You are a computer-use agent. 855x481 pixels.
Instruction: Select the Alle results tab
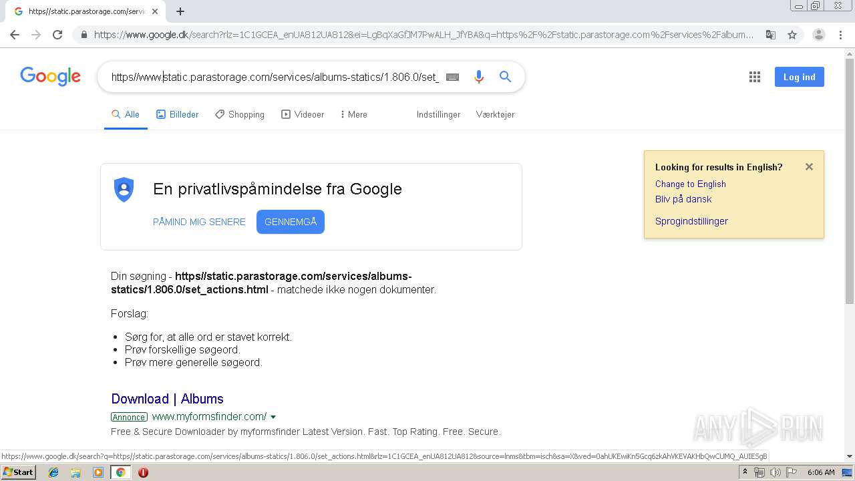pyautogui.click(x=126, y=114)
